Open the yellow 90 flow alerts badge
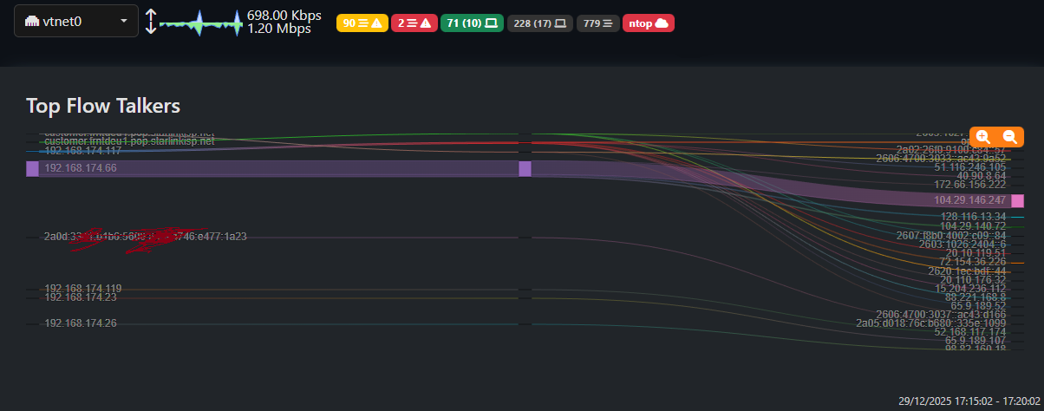1044x411 pixels. point(362,23)
